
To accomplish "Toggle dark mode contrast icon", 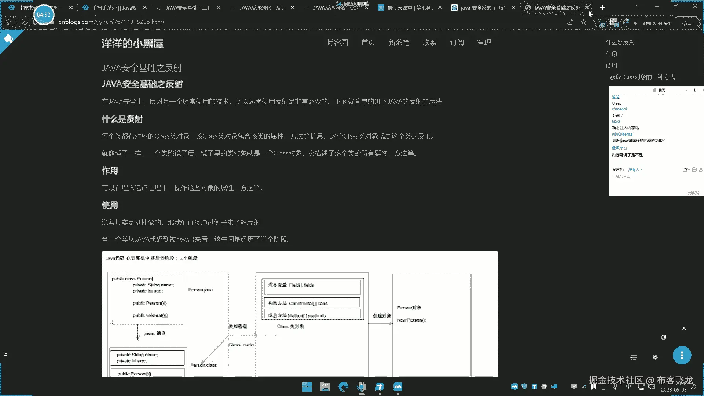I will click(663, 337).
